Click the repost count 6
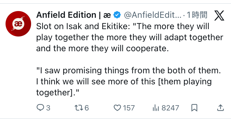This screenshot has width=231, height=123. pos(87,108)
